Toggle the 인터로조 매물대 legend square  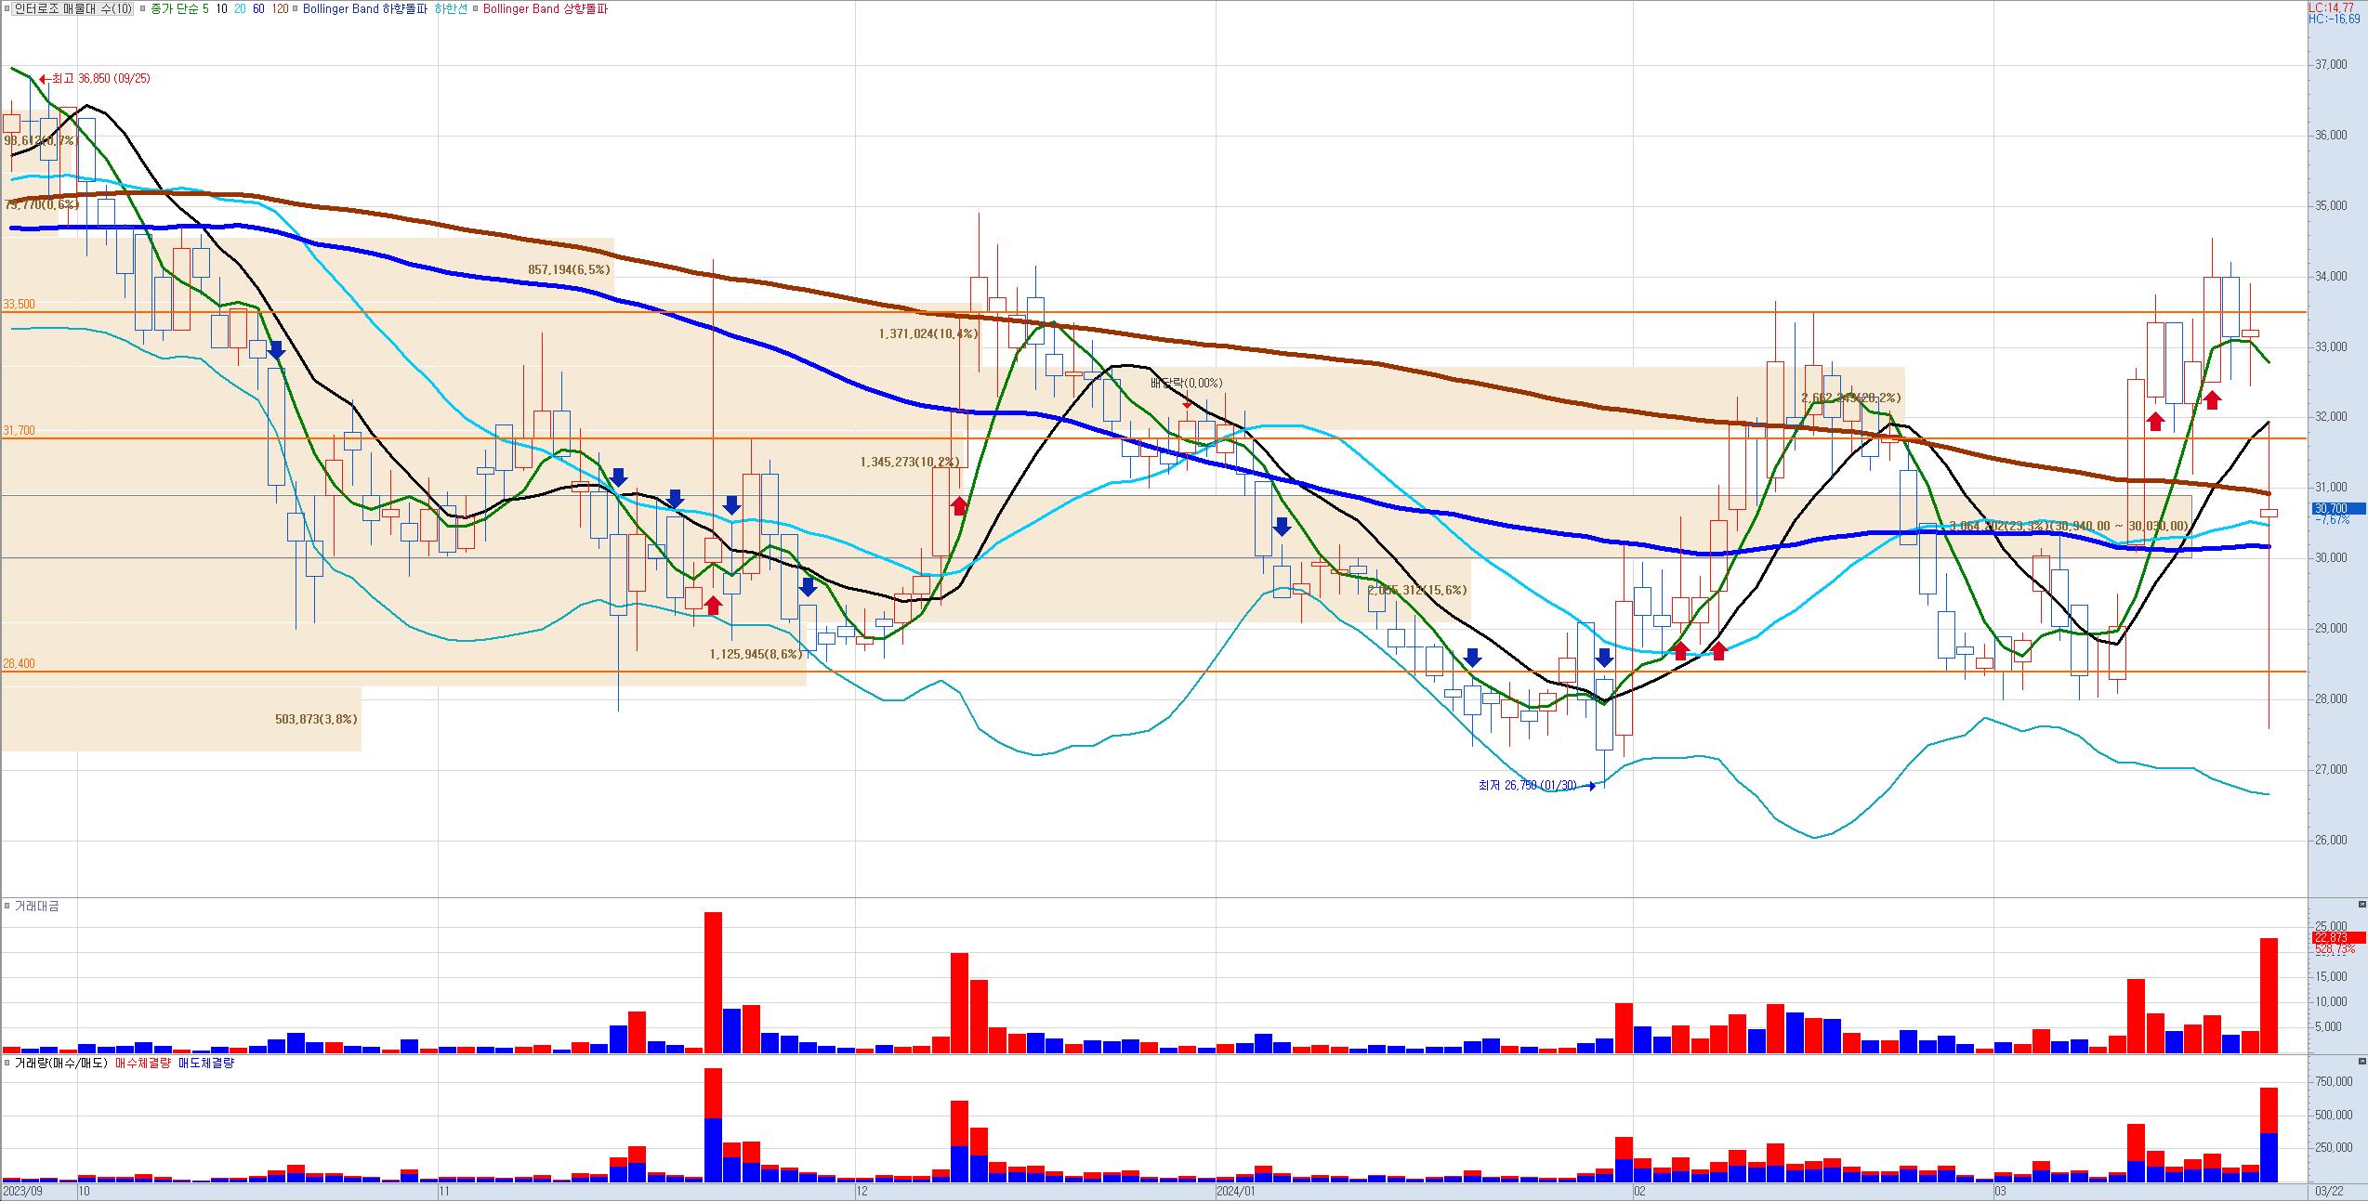(x=7, y=9)
